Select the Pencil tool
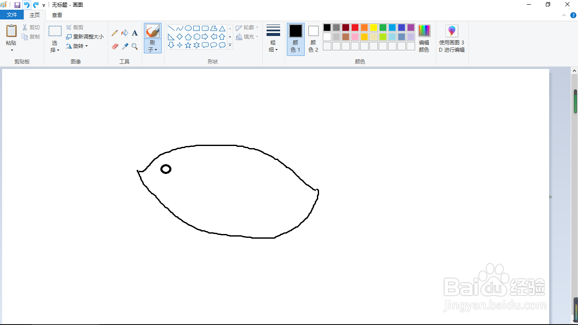Viewport: 578px width, 325px height. tap(115, 33)
